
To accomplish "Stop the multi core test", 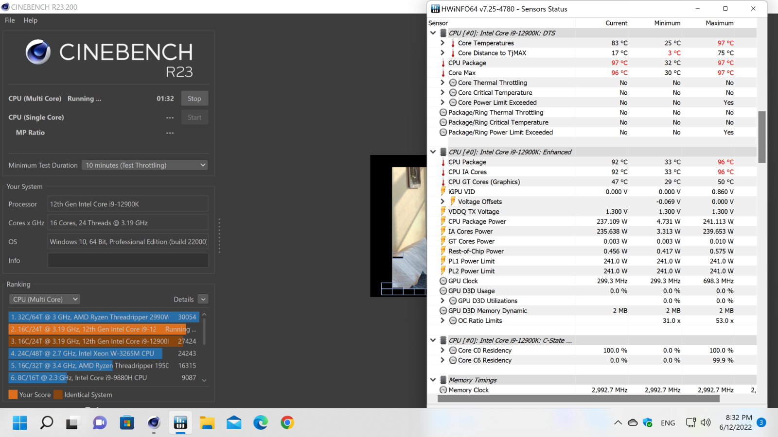I will tap(194, 99).
